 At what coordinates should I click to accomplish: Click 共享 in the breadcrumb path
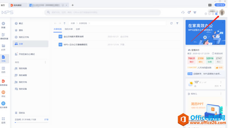(x=73, y=23)
